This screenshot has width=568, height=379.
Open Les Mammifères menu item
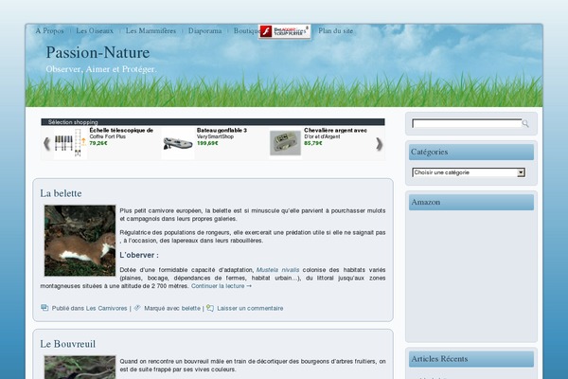click(151, 31)
